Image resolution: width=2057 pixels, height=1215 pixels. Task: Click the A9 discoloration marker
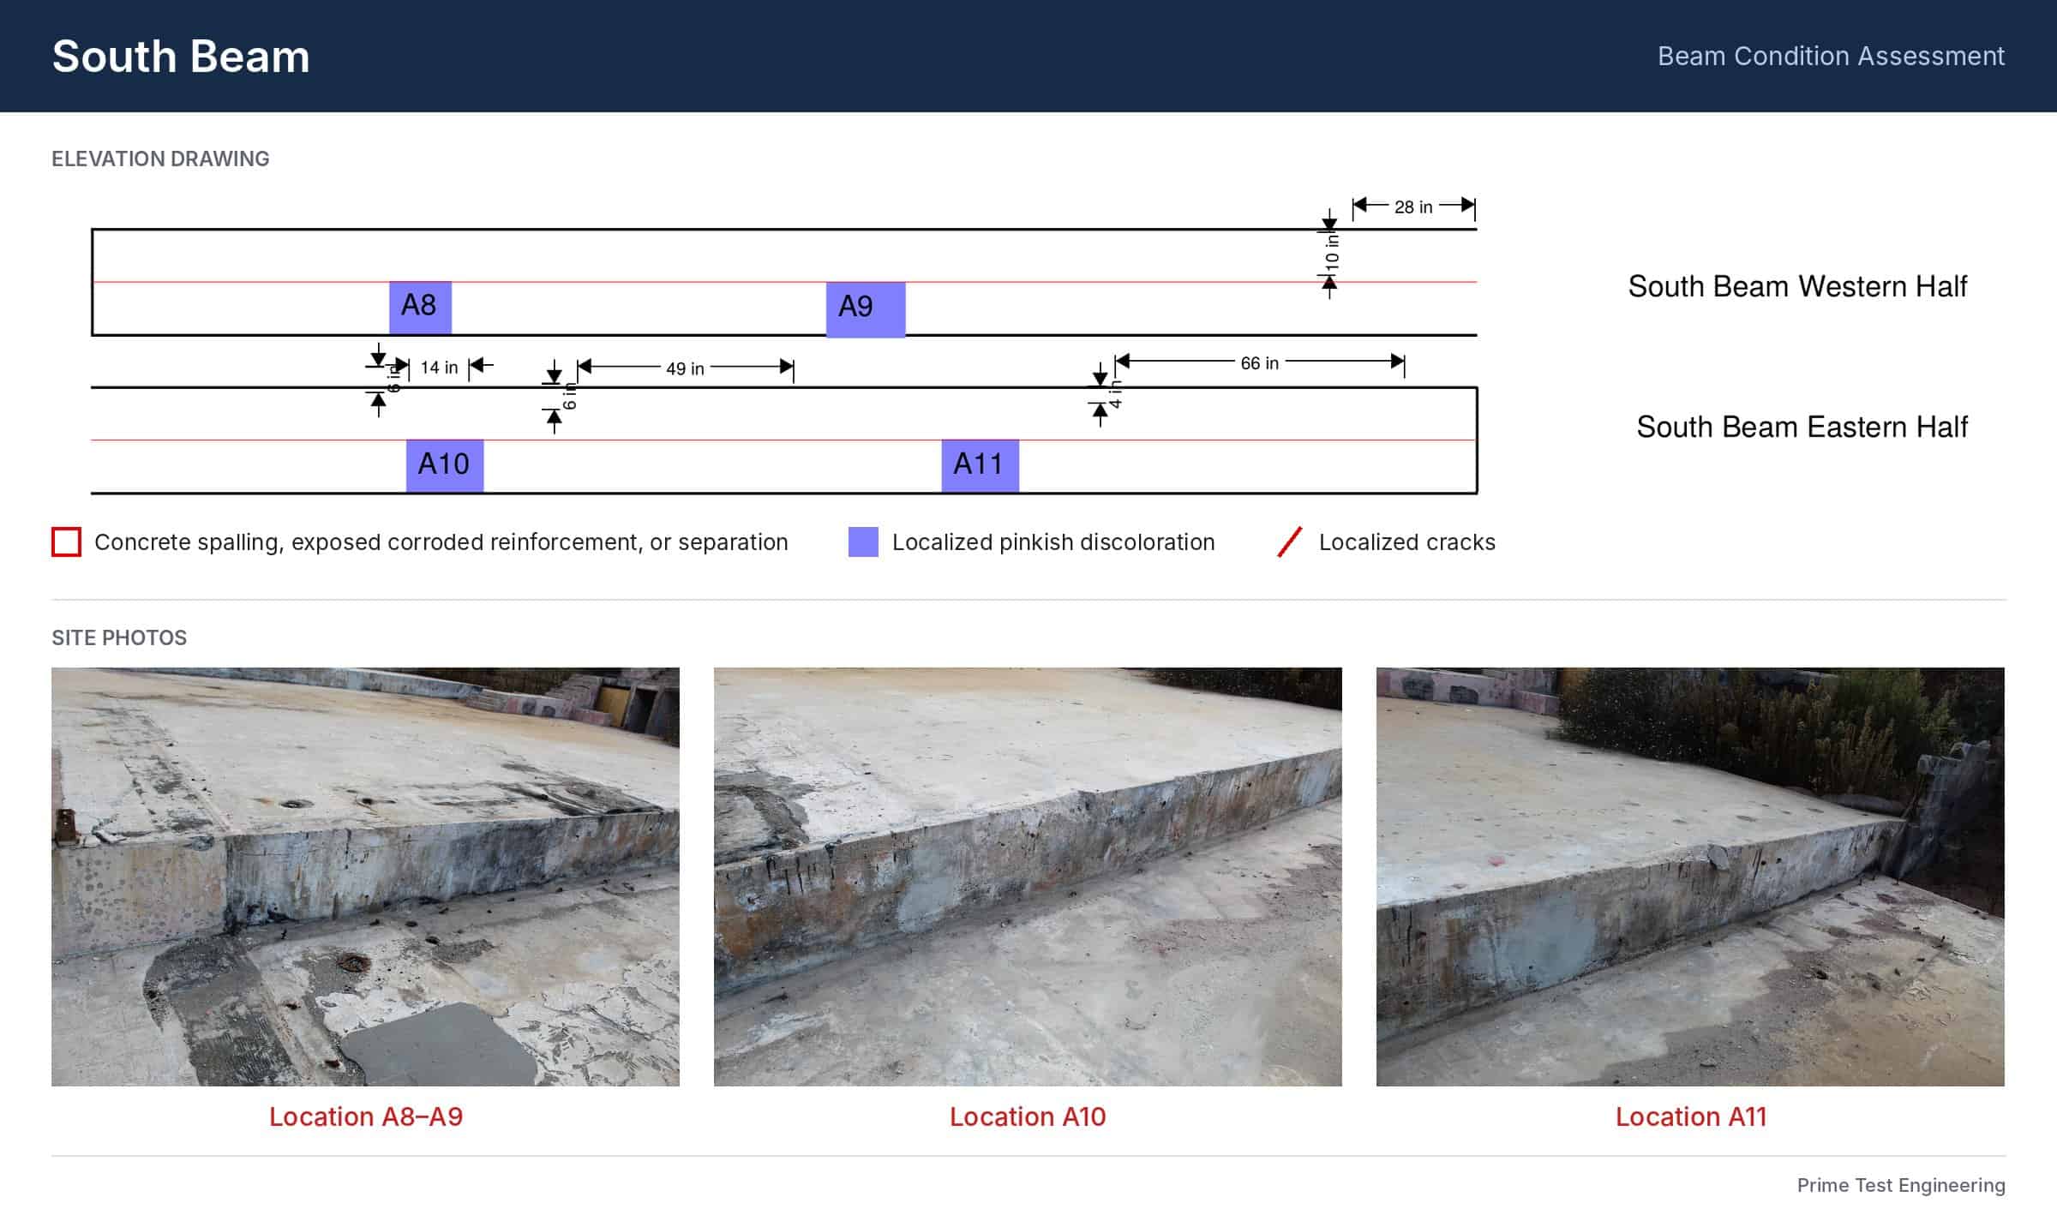[x=866, y=308]
